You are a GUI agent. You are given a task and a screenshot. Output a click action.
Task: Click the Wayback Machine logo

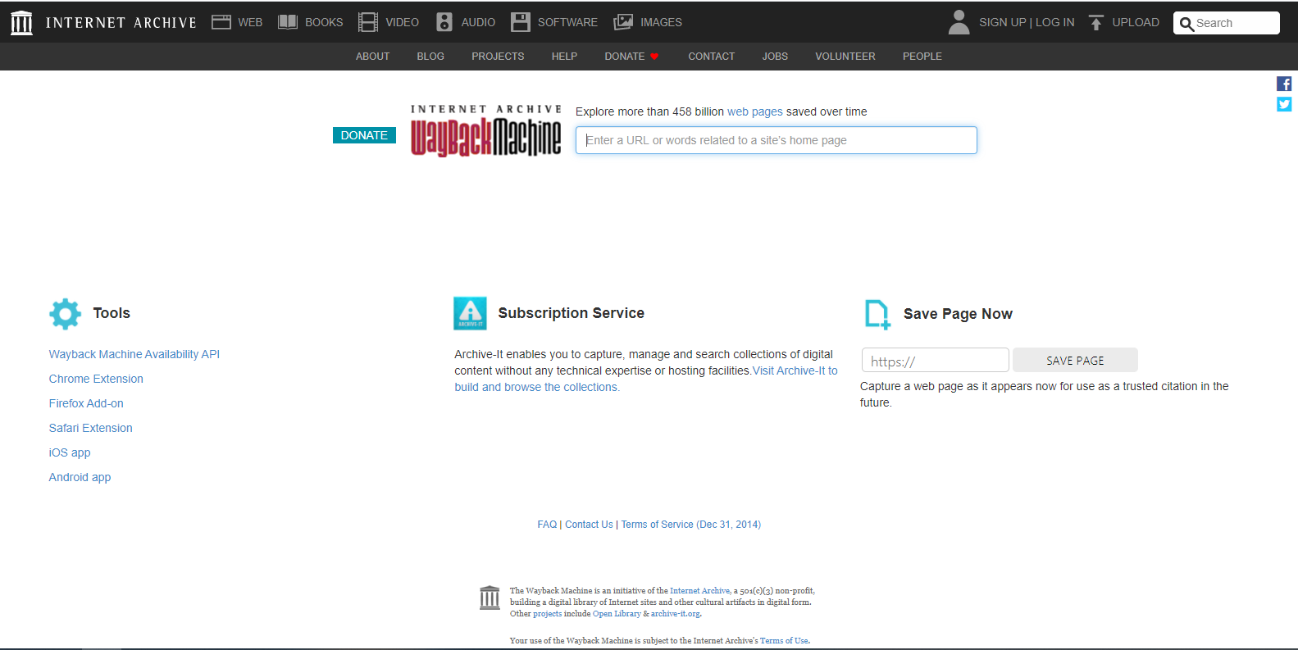(x=486, y=130)
